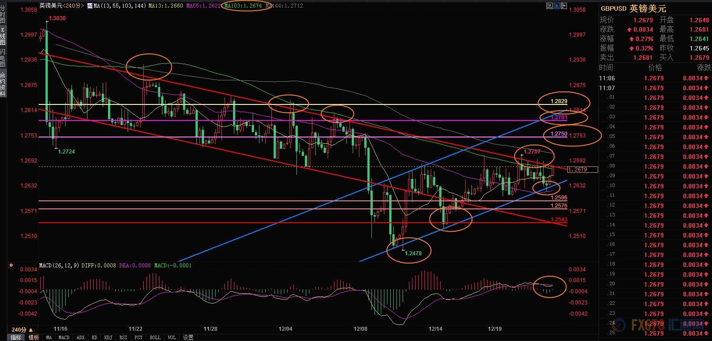Click the MA indicator settings icon
Image resolution: width=712 pixels, height=341 pixels.
(x=90, y=6)
